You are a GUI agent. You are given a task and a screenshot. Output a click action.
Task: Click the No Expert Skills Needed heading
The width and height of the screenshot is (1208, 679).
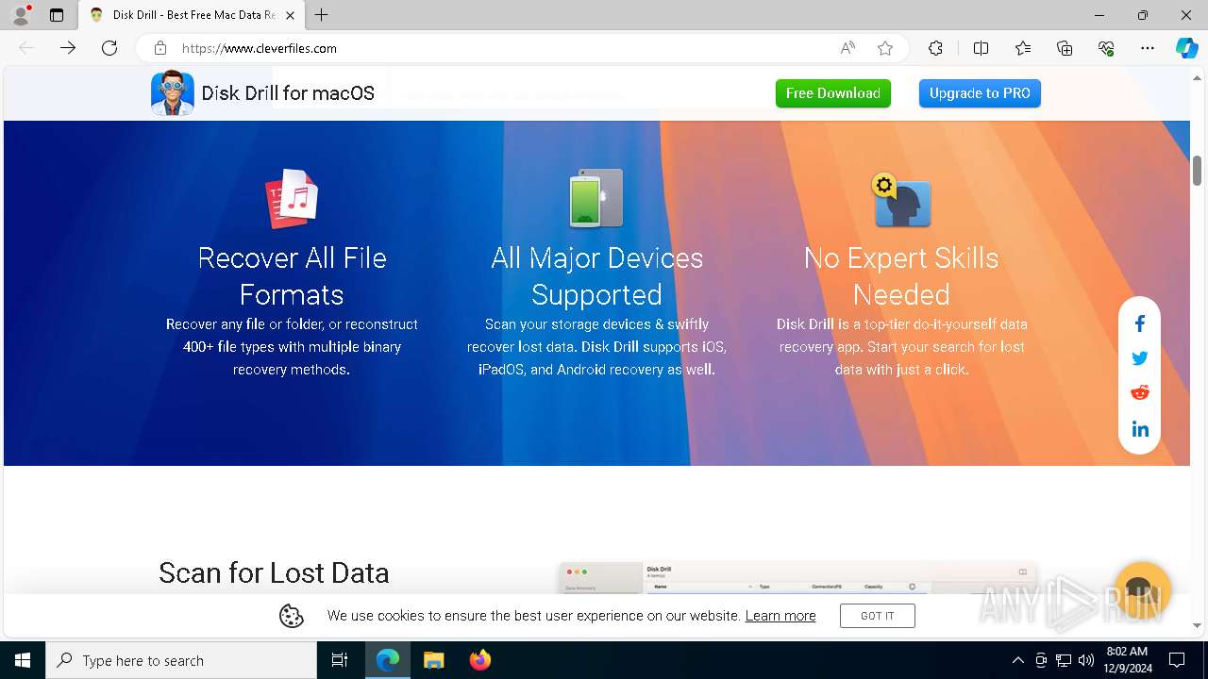point(901,276)
